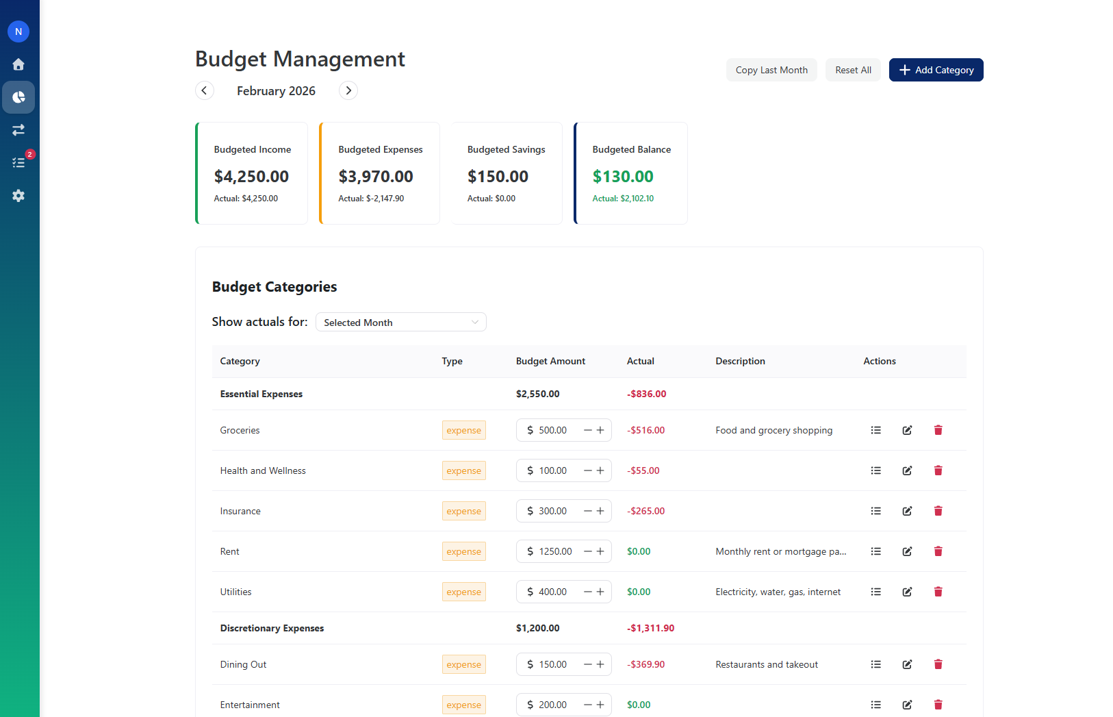Edit the Rent category using the pencil icon
This screenshot has width=1113, height=717.
click(907, 551)
